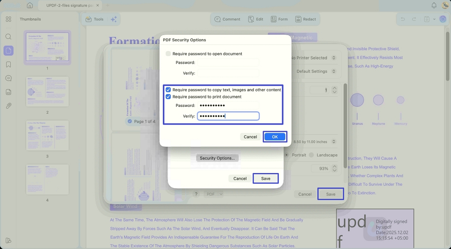Open the thumbnails grid sidebar icon

click(x=9, y=19)
